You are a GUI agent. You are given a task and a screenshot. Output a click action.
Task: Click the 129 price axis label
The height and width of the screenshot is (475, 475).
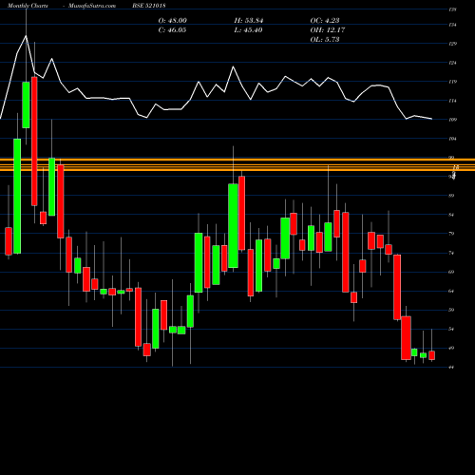(x=453, y=44)
